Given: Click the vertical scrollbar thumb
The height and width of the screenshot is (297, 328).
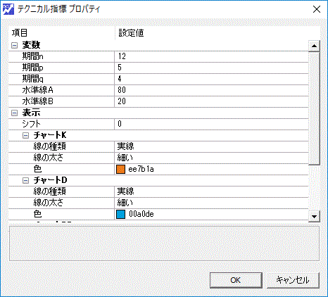Looking at the screenshot, I should click(314, 108).
